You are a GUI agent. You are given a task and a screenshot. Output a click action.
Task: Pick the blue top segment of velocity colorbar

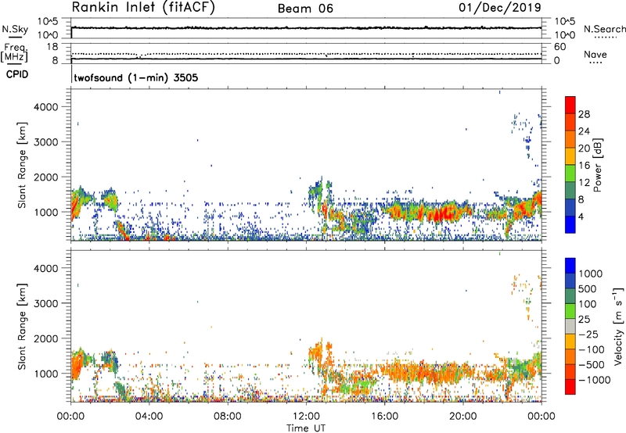570,266
